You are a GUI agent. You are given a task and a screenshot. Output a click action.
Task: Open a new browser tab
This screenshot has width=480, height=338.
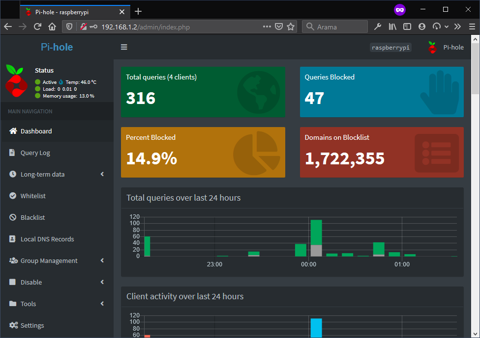(x=138, y=12)
